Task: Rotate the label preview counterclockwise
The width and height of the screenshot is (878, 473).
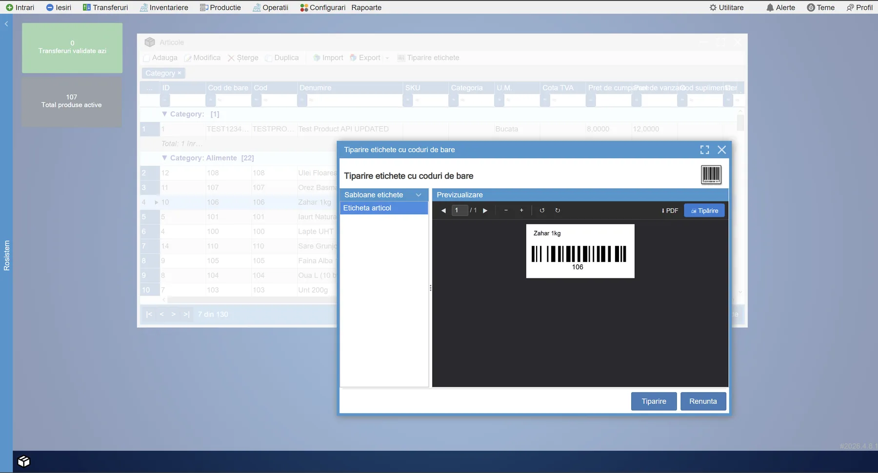Action: 542,210
